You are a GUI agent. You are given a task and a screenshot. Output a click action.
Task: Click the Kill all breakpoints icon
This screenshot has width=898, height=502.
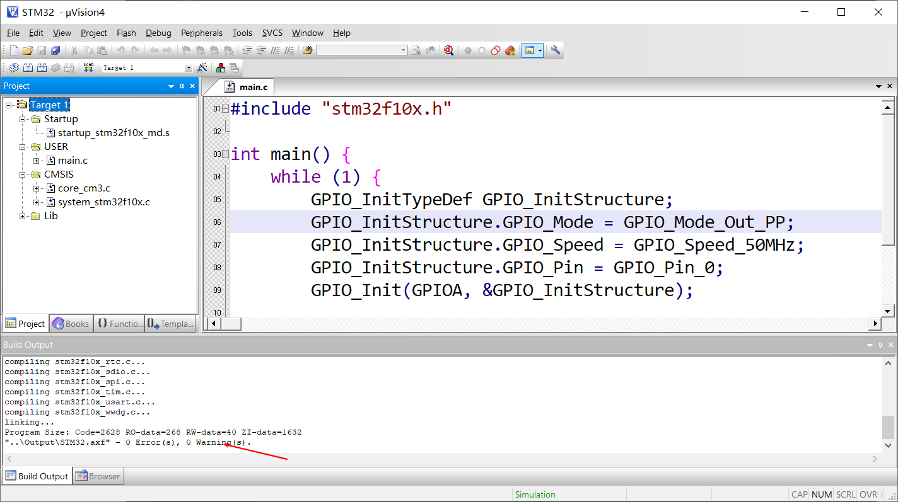[x=510, y=50]
